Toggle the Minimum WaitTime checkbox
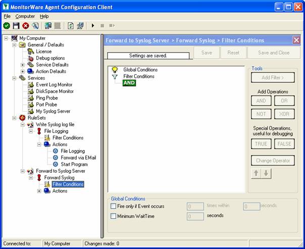 pyautogui.click(x=114, y=216)
